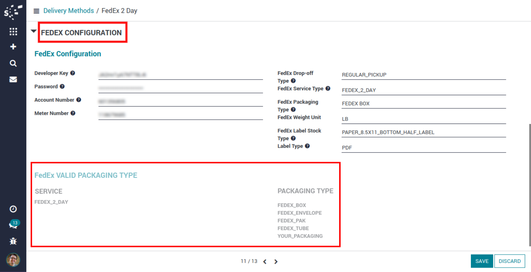Click the FedEx VALID PACKAGING TYPE heading
531x272 pixels.
click(x=86, y=175)
